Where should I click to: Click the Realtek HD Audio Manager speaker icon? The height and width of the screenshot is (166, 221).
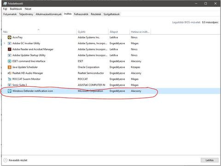coord(10,73)
